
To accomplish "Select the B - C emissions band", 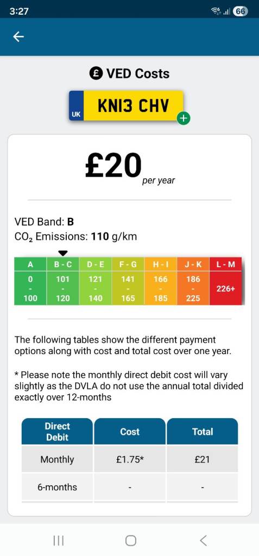I will coord(63,281).
